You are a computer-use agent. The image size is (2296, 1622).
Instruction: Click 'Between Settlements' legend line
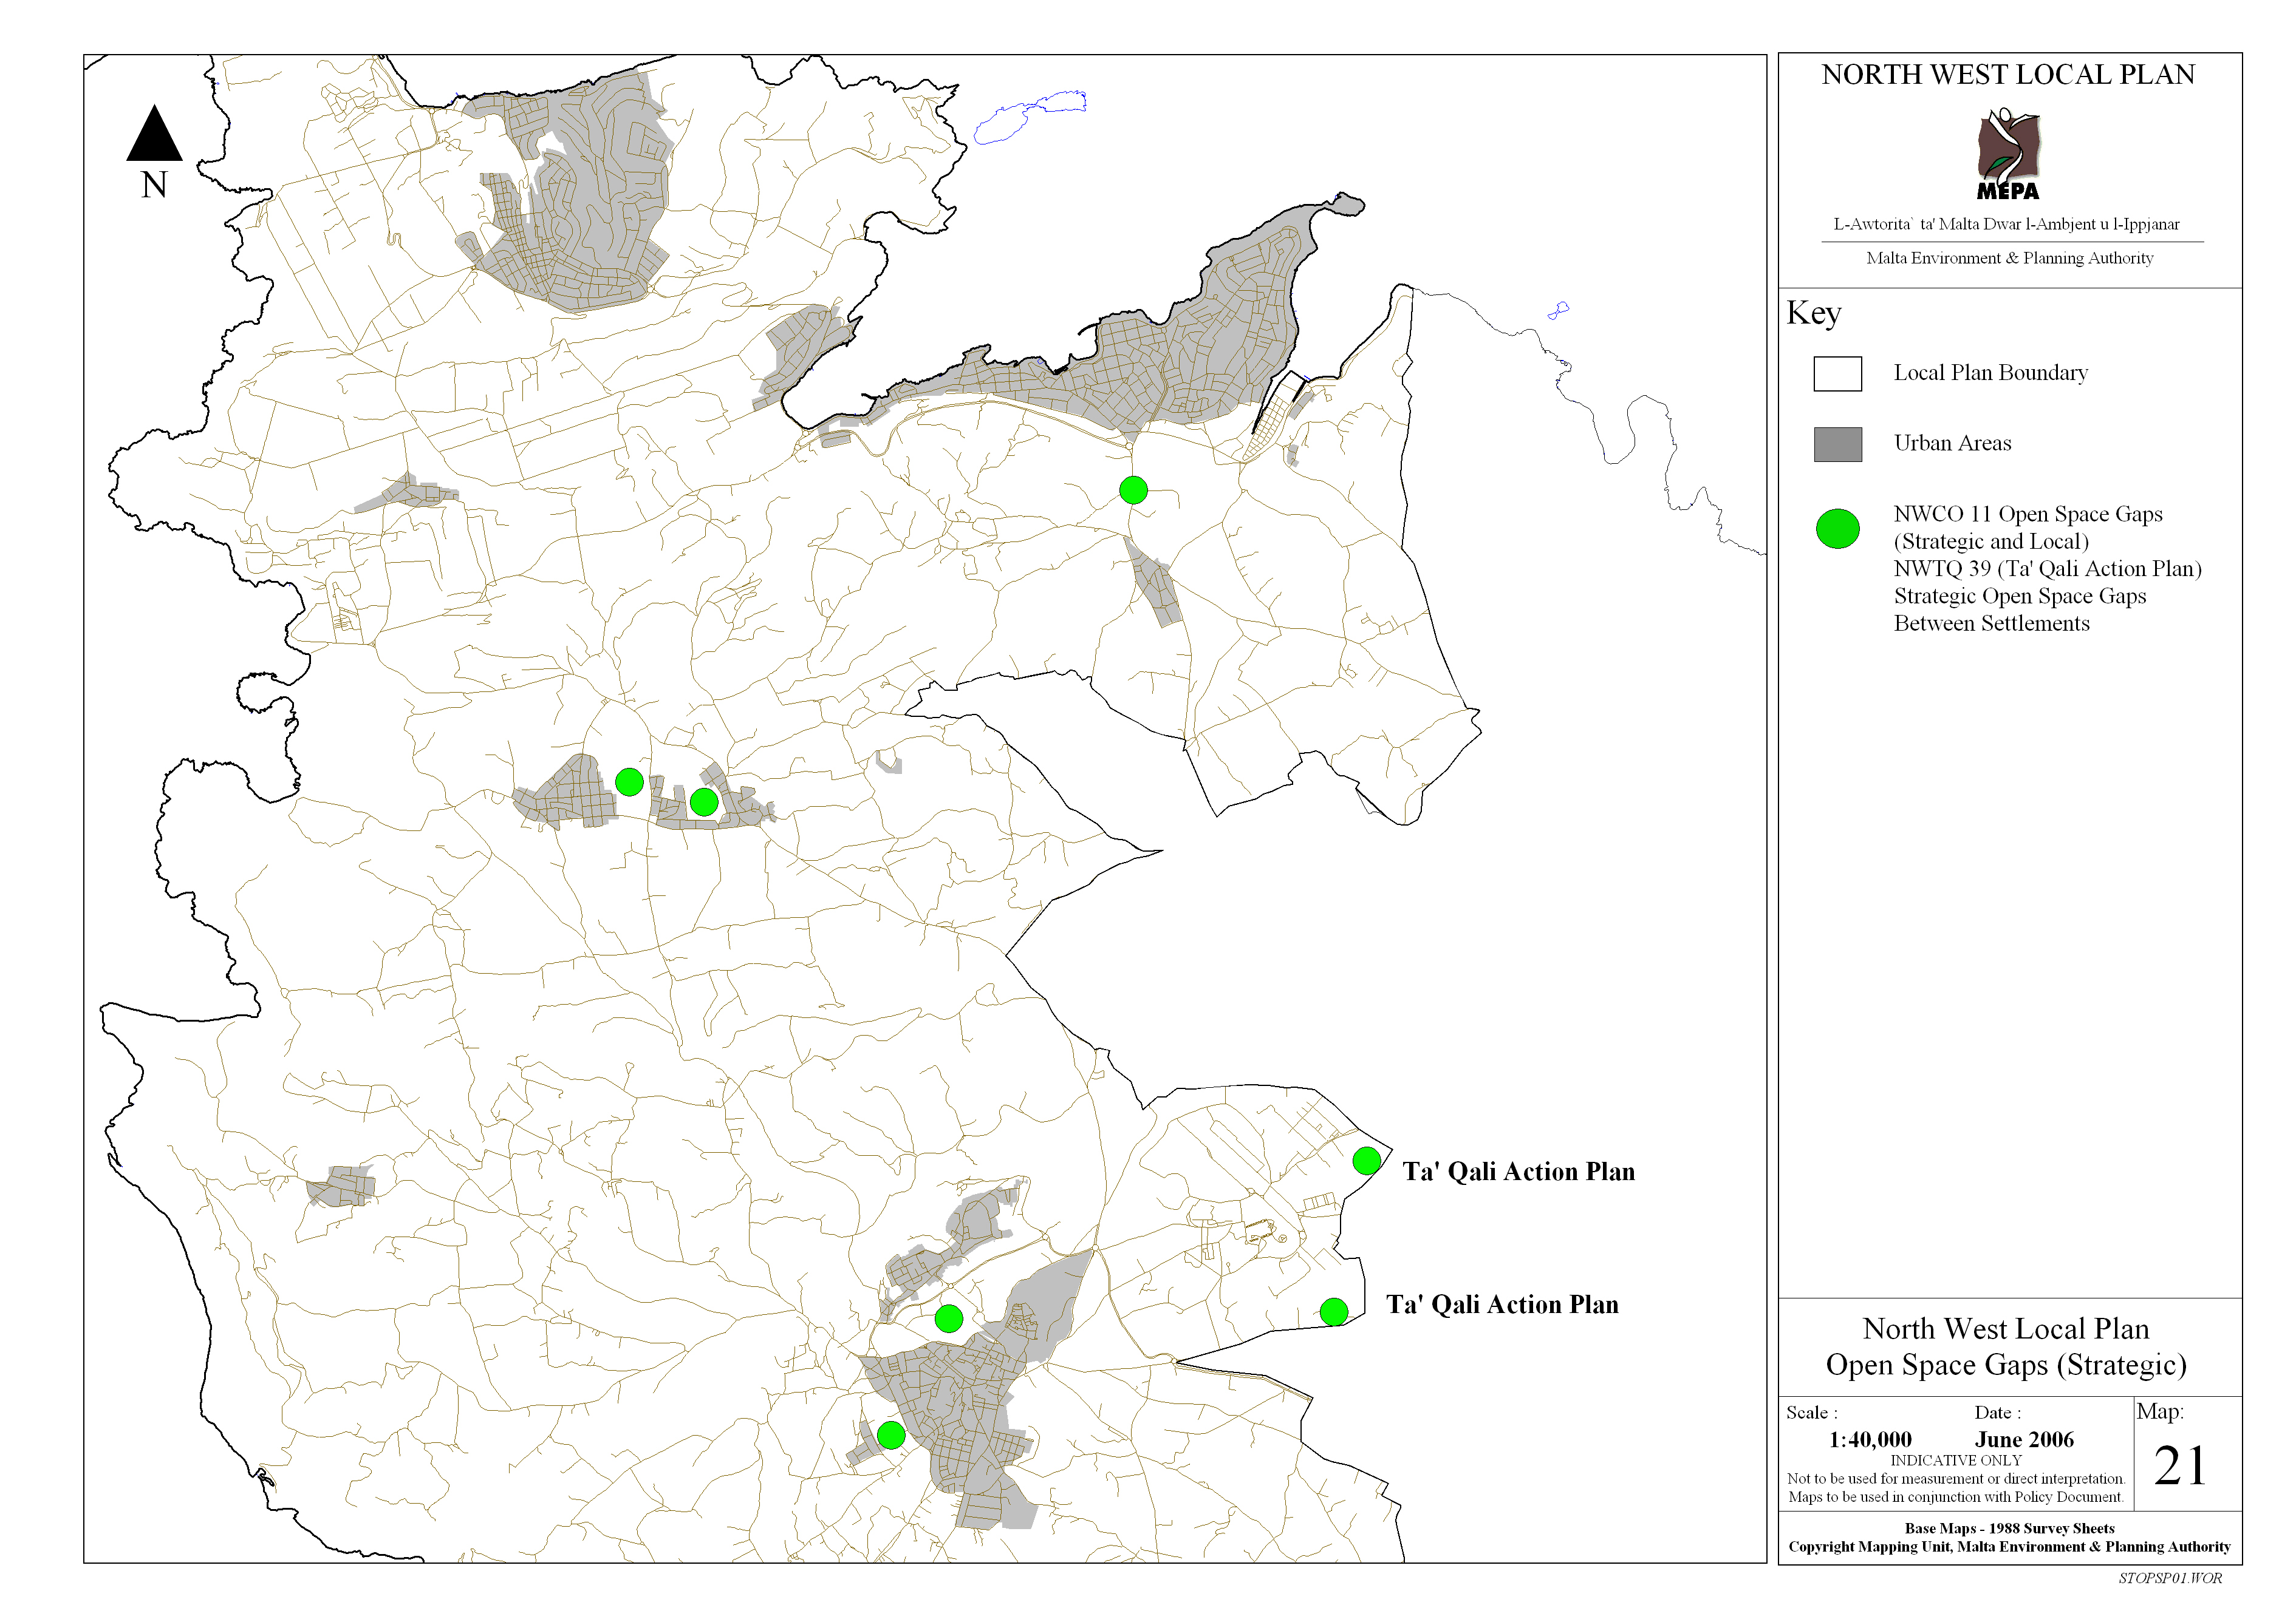point(1991,623)
